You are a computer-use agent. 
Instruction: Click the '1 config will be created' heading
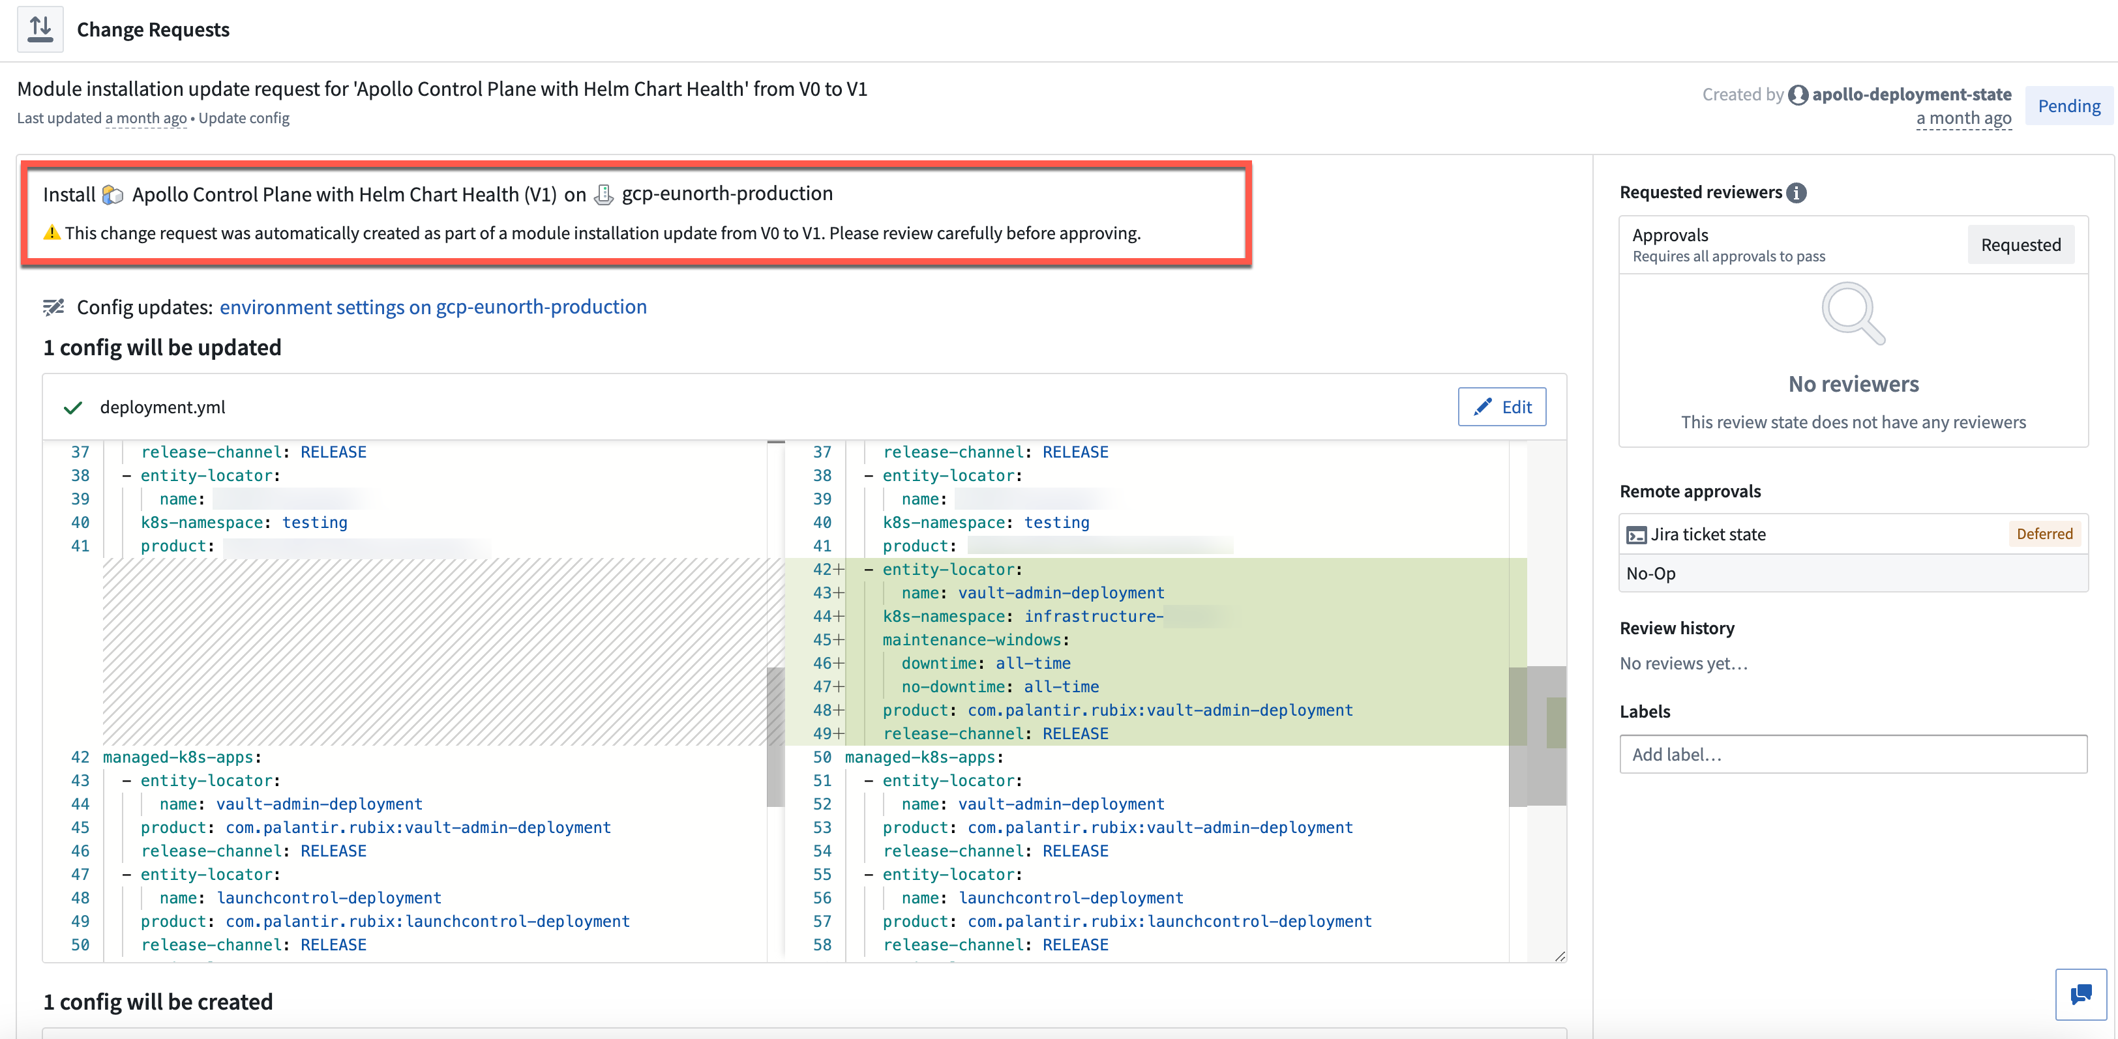click(158, 1002)
